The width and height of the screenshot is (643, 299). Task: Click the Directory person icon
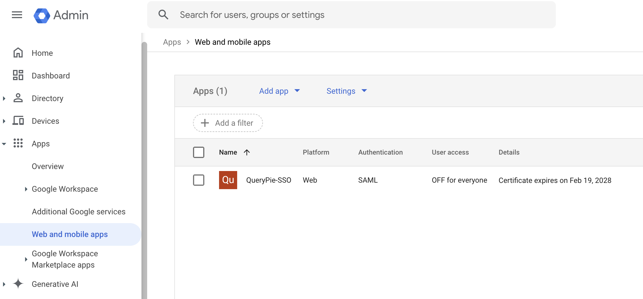[x=18, y=98]
